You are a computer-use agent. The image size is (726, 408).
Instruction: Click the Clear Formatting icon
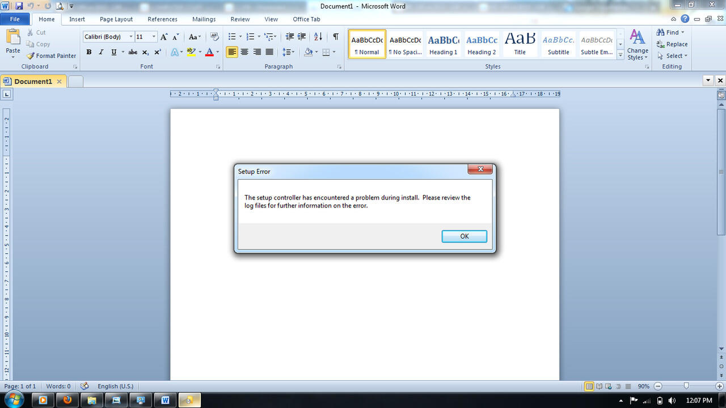[214, 37]
